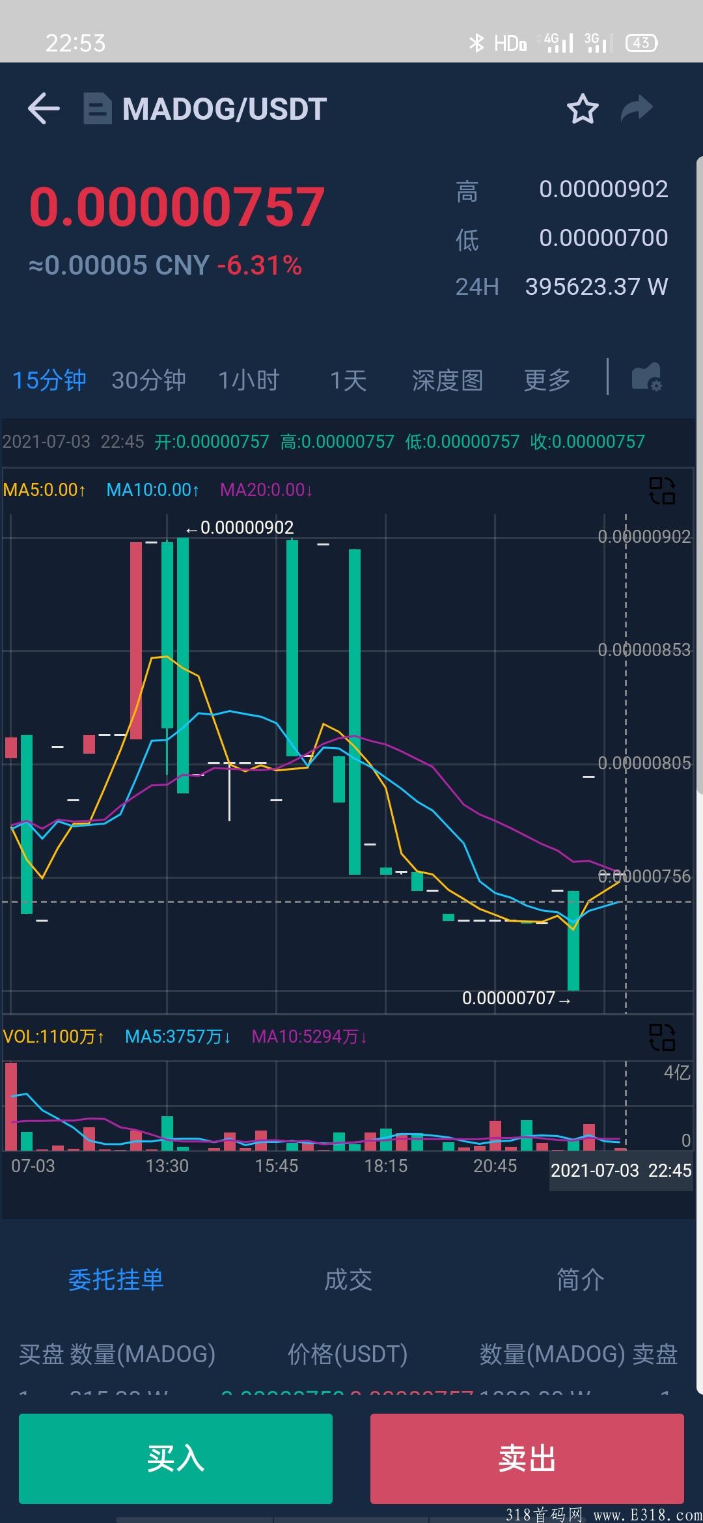This screenshot has width=703, height=1523.
Task: Tap the Bluetooth status bar icon
Action: click(476, 43)
